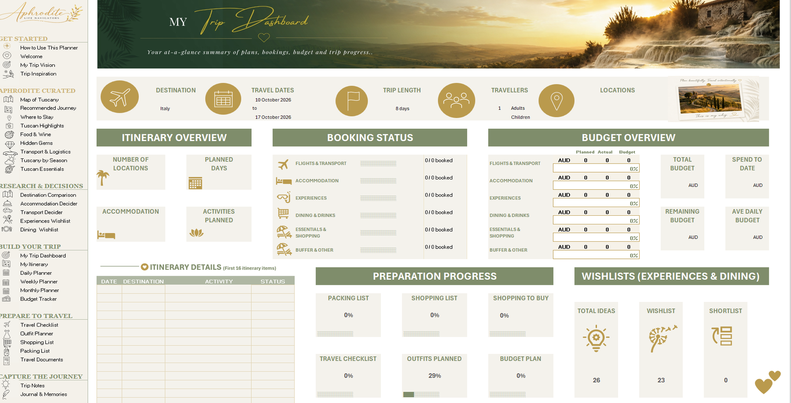
Task: Go to Transport Decider
Action: tap(42, 213)
